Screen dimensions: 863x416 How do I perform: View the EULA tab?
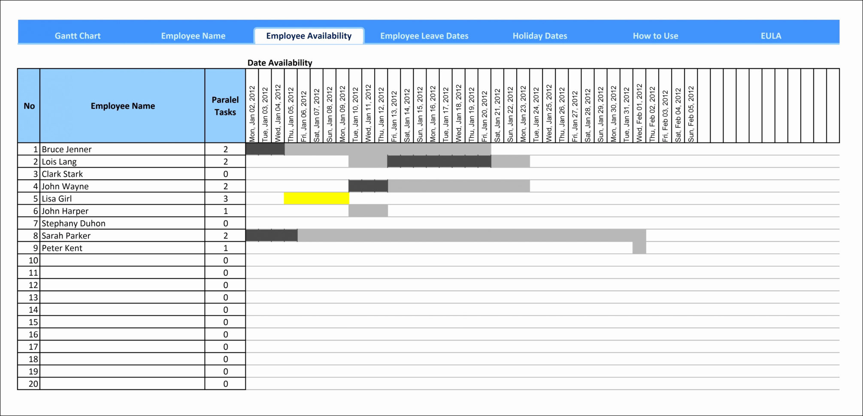(771, 36)
